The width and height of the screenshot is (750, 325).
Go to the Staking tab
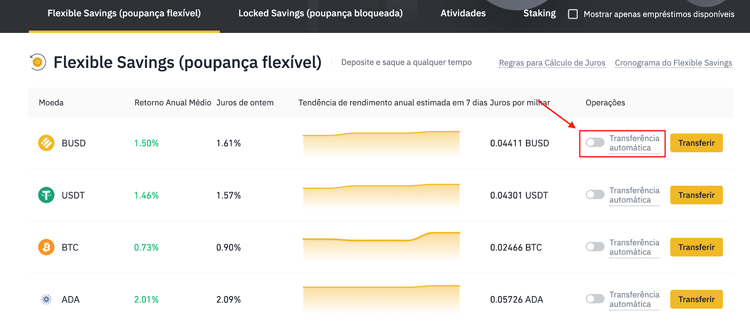540,14
